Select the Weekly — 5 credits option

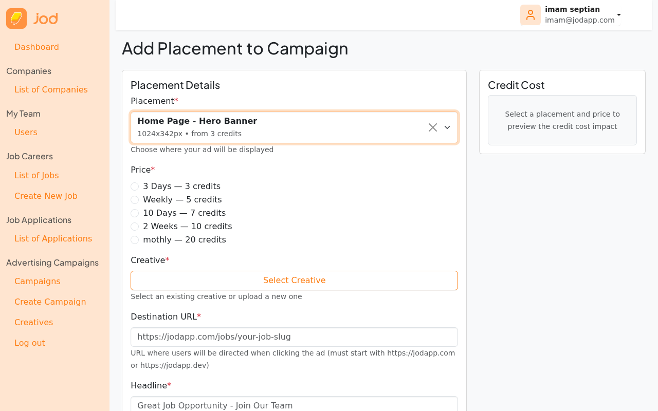[x=135, y=200]
